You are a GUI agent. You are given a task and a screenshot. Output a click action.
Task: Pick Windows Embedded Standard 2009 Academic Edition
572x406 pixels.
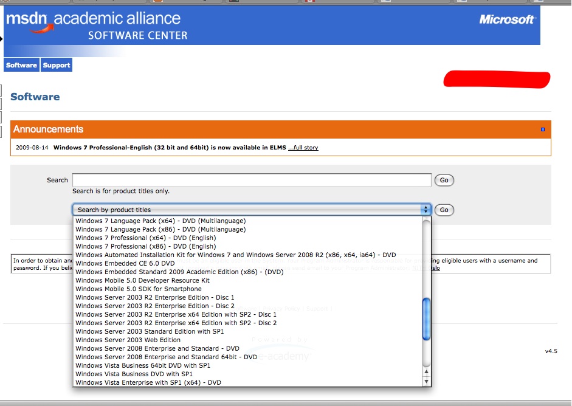(x=247, y=272)
